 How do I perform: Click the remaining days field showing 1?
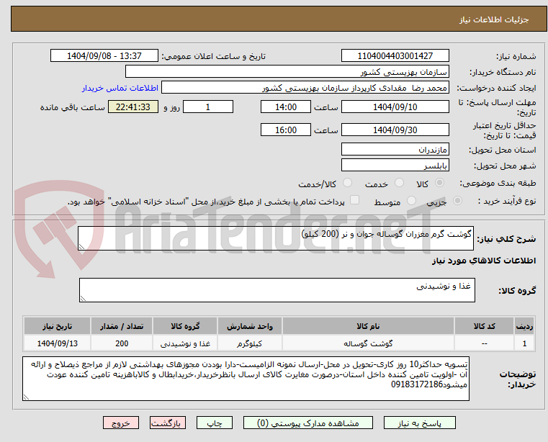208,107
